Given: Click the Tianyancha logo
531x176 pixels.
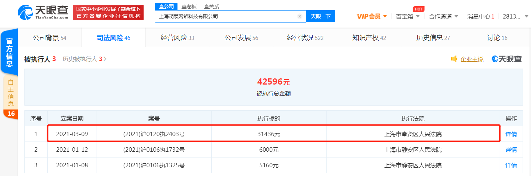Looking at the screenshot, I should click(x=43, y=12).
